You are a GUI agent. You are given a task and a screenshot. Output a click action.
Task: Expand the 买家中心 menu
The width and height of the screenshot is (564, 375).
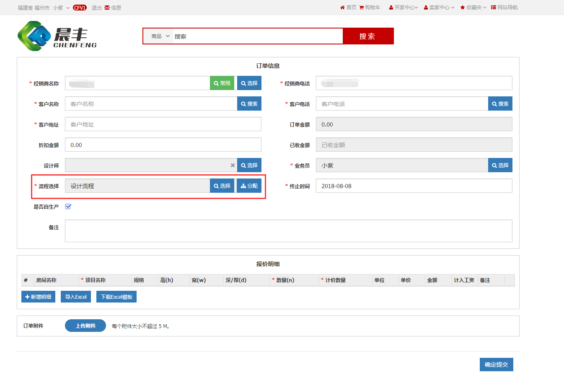[x=404, y=8]
